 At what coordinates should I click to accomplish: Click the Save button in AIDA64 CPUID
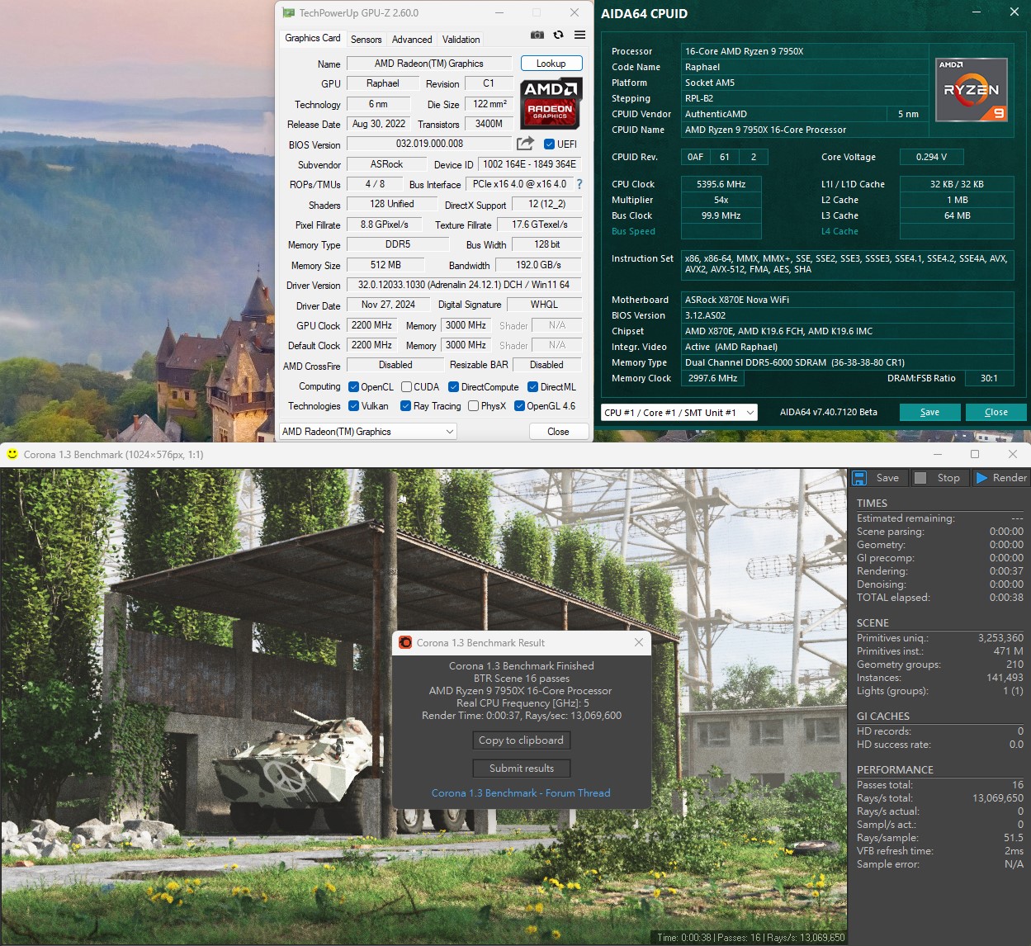coord(929,412)
